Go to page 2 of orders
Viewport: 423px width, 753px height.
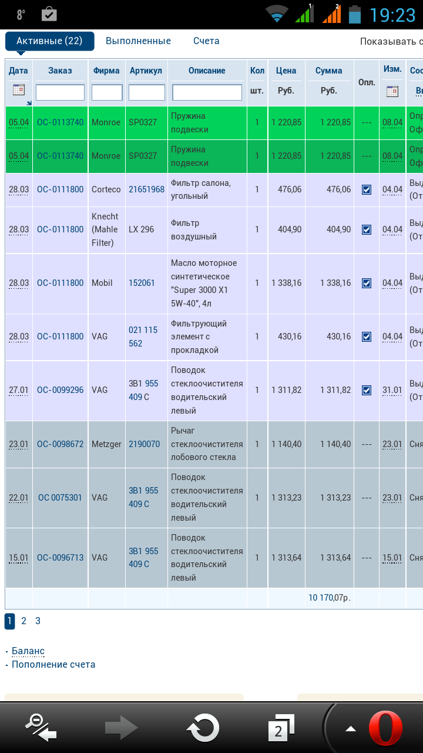pyautogui.click(x=23, y=621)
